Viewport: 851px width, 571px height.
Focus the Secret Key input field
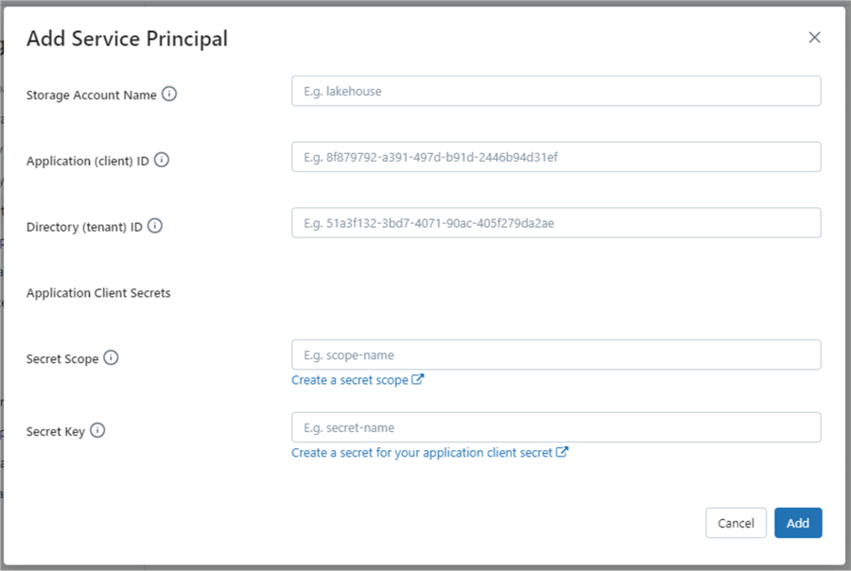click(556, 427)
